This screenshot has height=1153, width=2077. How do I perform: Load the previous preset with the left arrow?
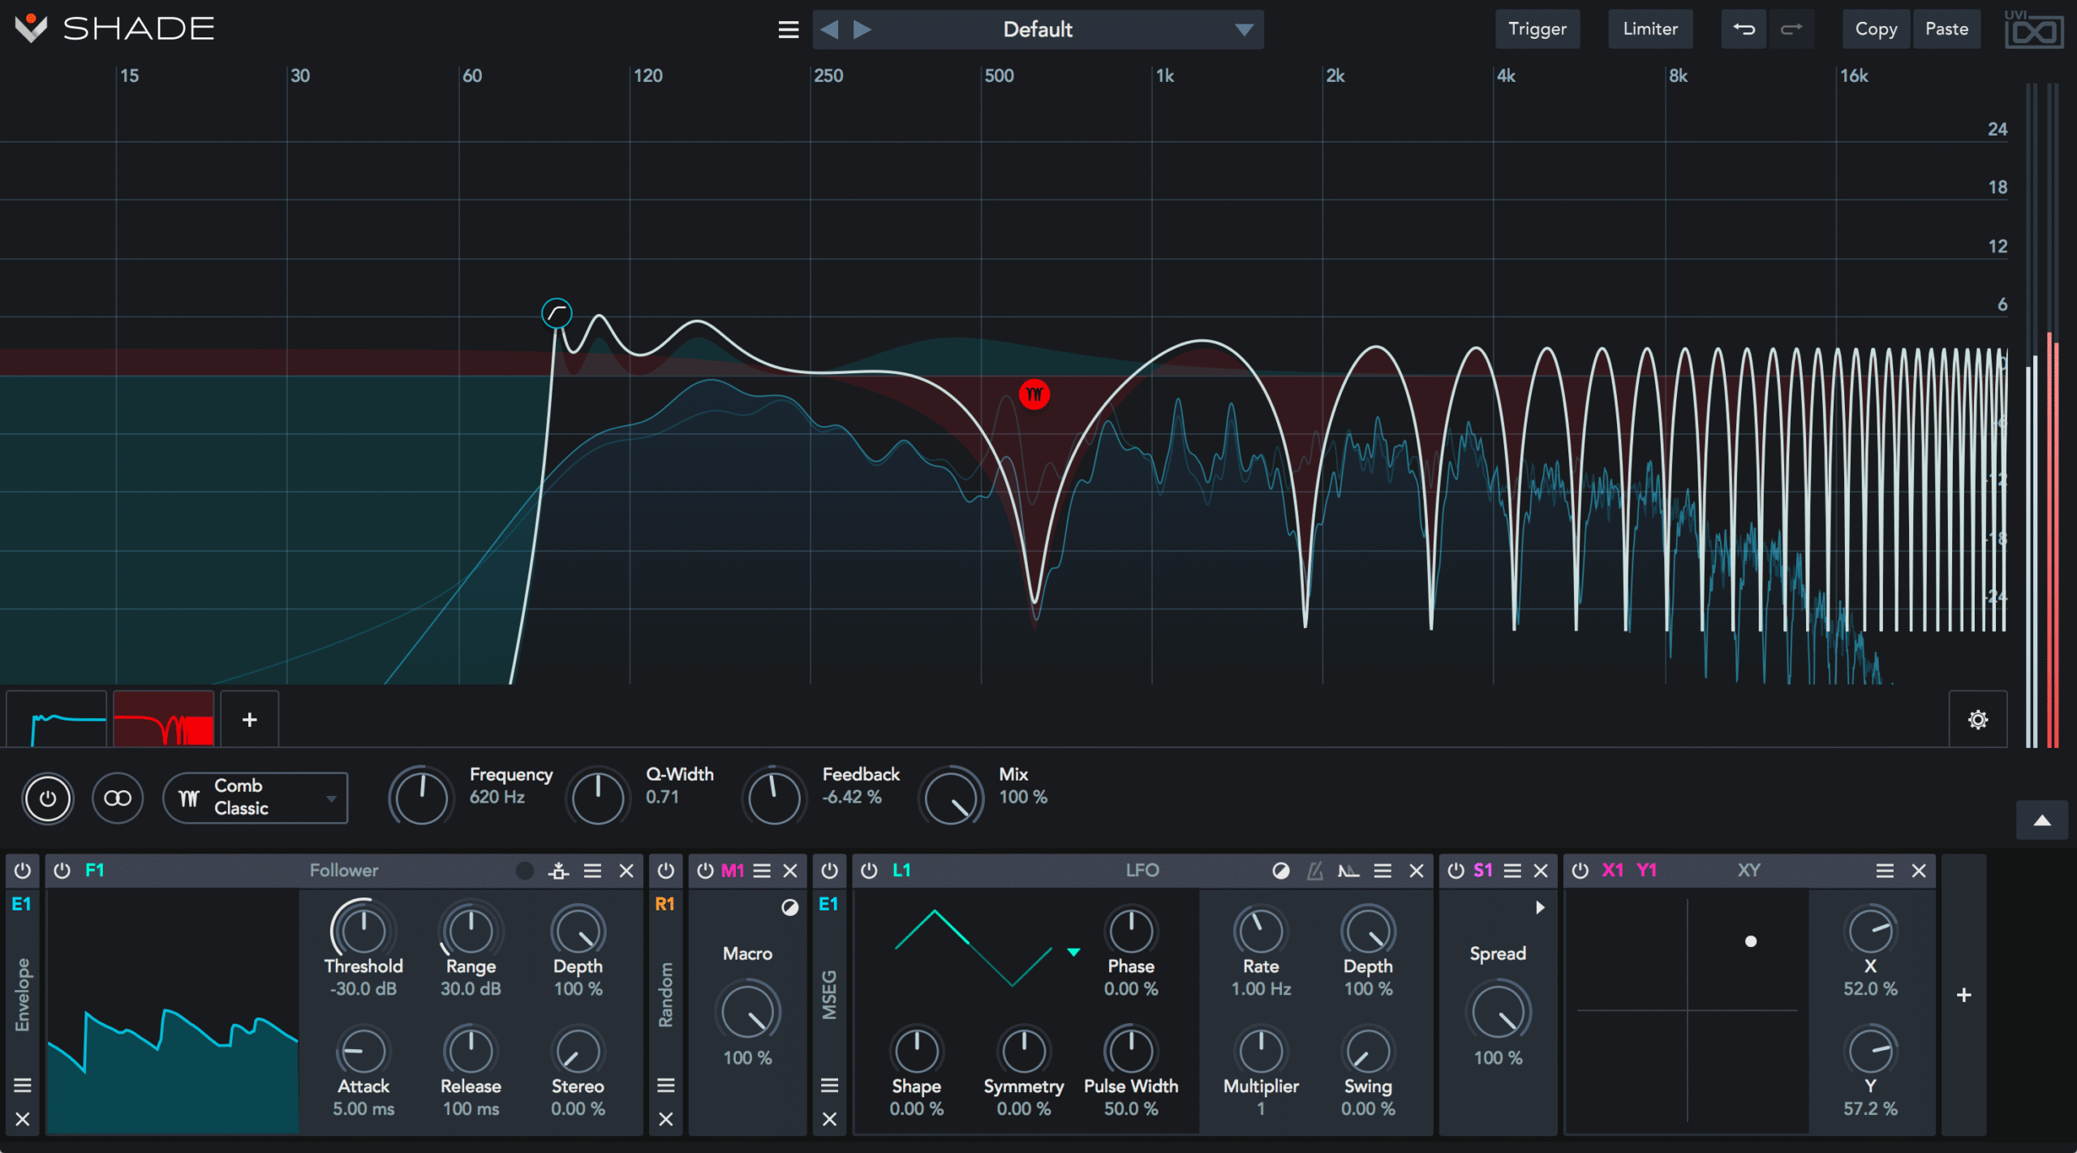pos(829,30)
